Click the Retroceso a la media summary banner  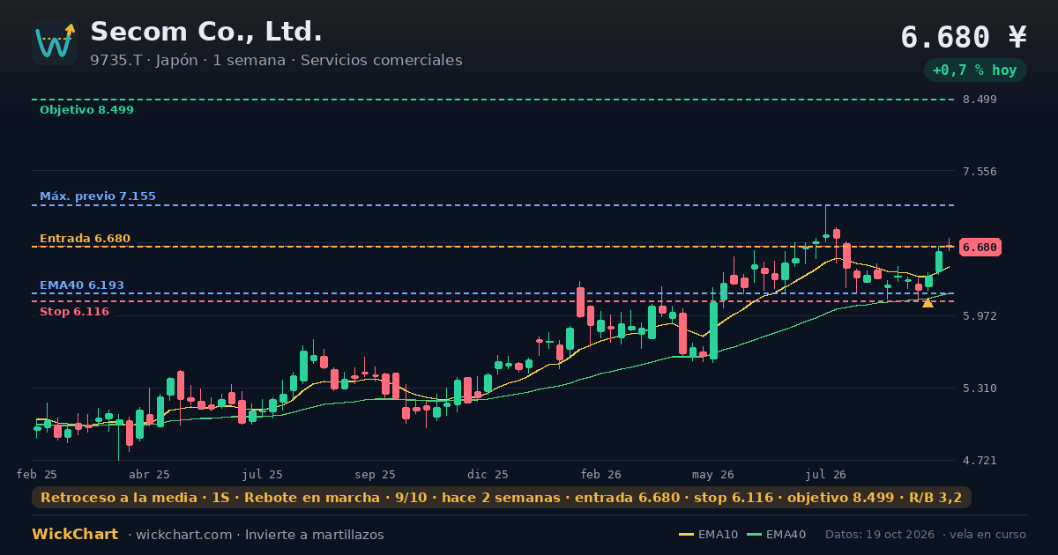(502, 498)
